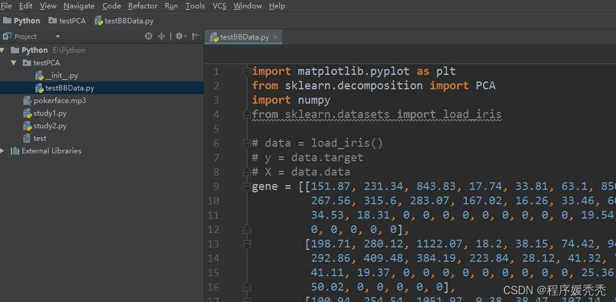Open the VCS menu
This screenshot has width=616, height=302.
[x=219, y=6]
